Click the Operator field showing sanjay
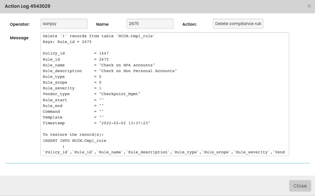This screenshot has height=196, width=315. click(x=64, y=24)
